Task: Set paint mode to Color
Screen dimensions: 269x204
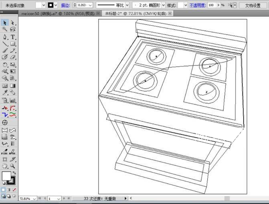Action: point(3,190)
